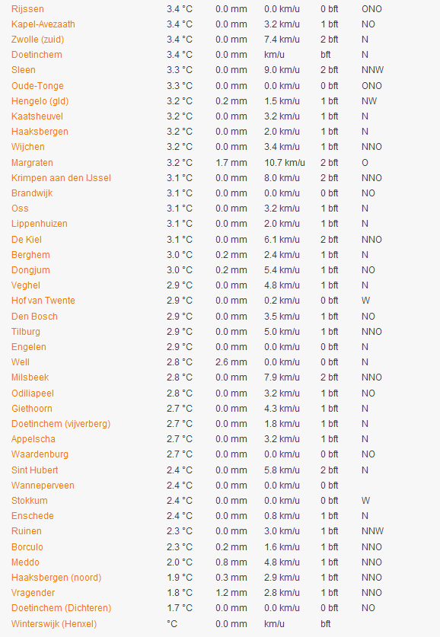Select the Margraten link
This screenshot has height=637, width=440.
(x=32, y=163)
